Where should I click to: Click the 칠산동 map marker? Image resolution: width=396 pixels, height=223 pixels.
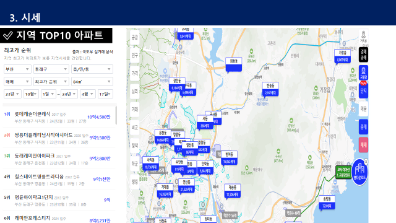point(190,149)
